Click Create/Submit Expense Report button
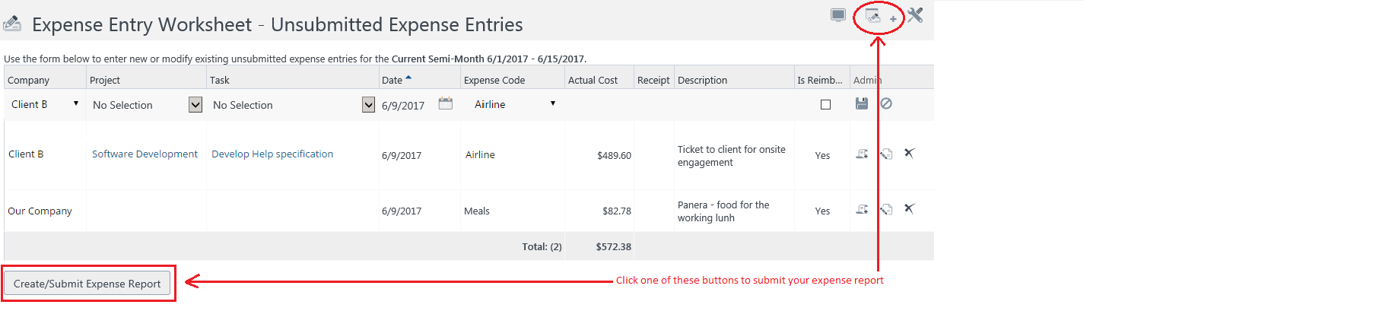The height and width of the screenshot is (311, 1376). 87,284
